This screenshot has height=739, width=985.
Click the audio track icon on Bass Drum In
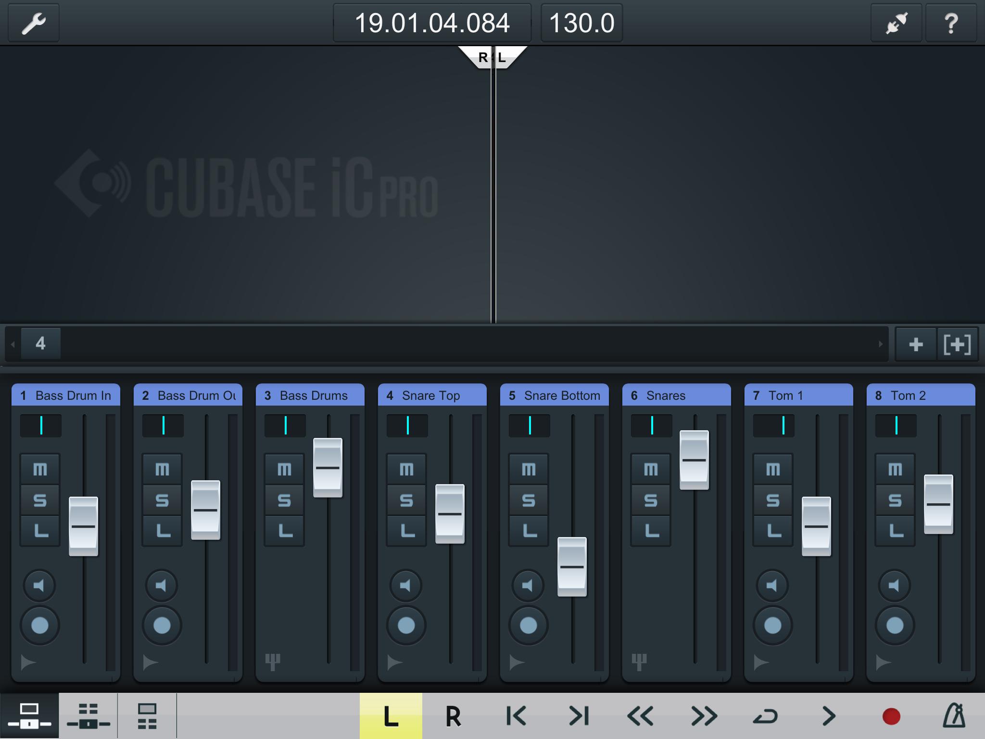28,663
